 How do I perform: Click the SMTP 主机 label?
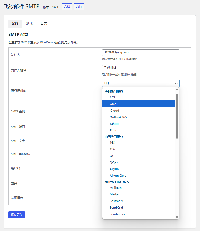click(x=18, y=112)
